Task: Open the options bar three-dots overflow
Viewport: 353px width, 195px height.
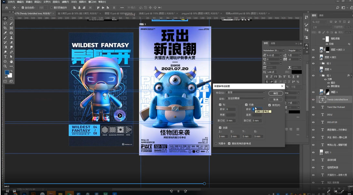Action: 122,8
